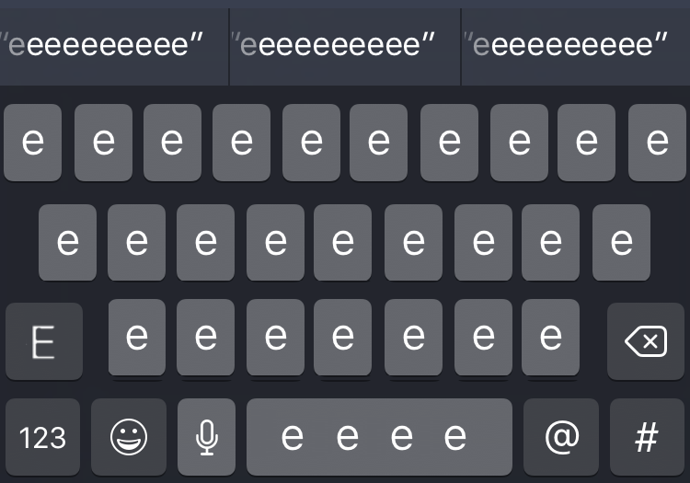Image resolution: width=690 pixels, height=483 pixels.
Task: Choose the middle autocomplete suggestion
Action: click(345, 46)
